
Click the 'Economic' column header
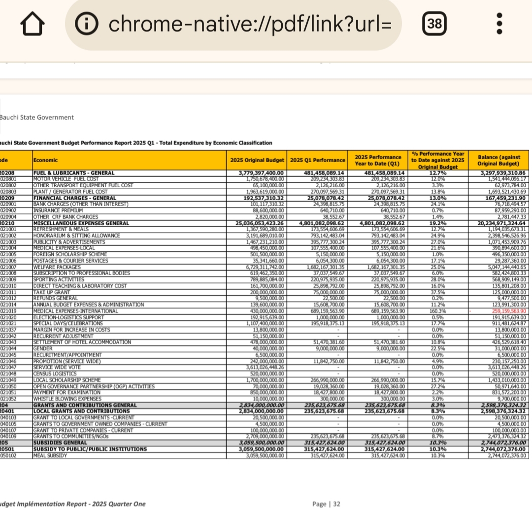45,160
